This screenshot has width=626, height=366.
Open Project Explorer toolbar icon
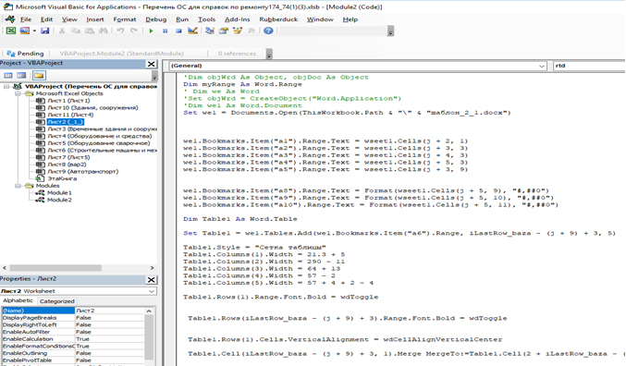pyautogui.click(x=210, y=30)
